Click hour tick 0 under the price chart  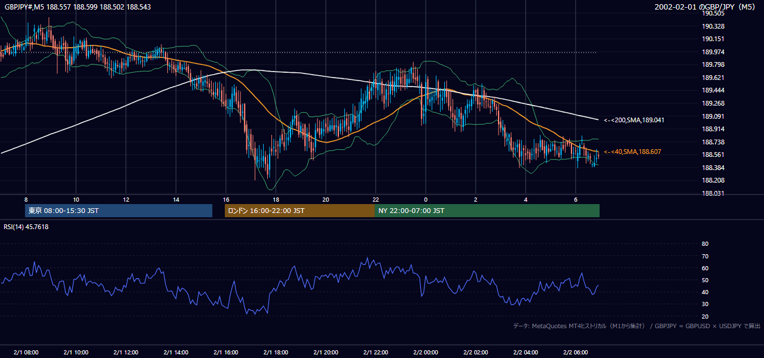(426, 199)
